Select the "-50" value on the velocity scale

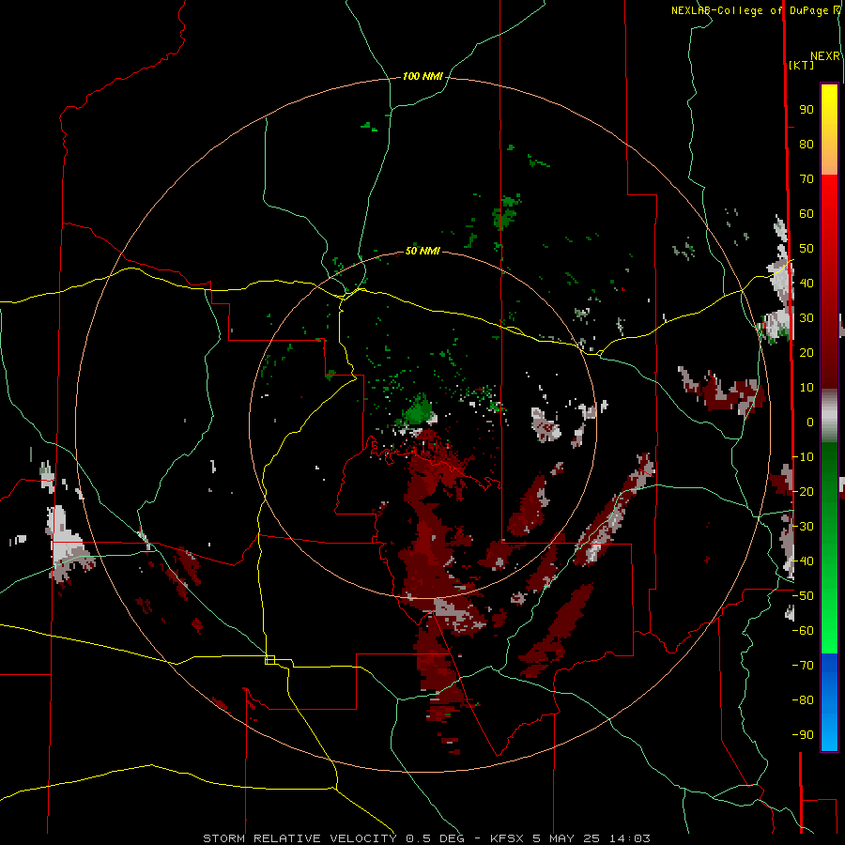pos(803,596)
